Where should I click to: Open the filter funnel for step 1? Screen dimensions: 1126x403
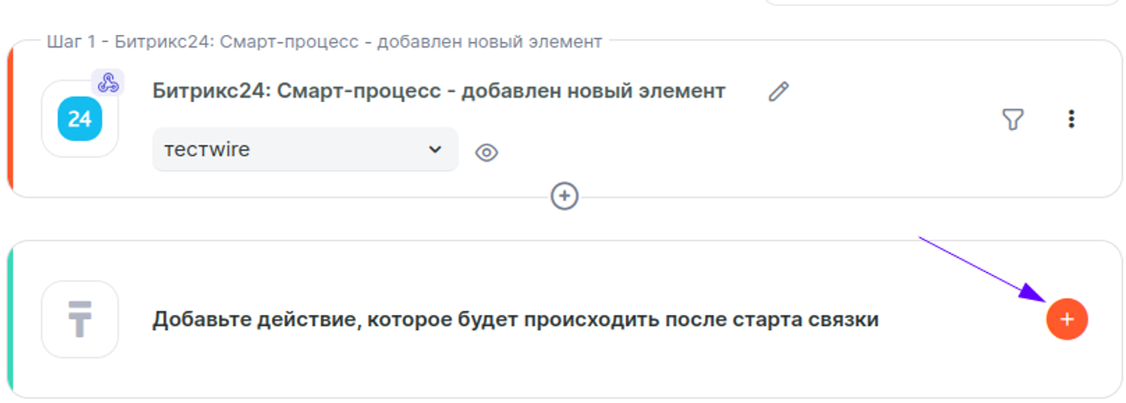(1013, 119)
